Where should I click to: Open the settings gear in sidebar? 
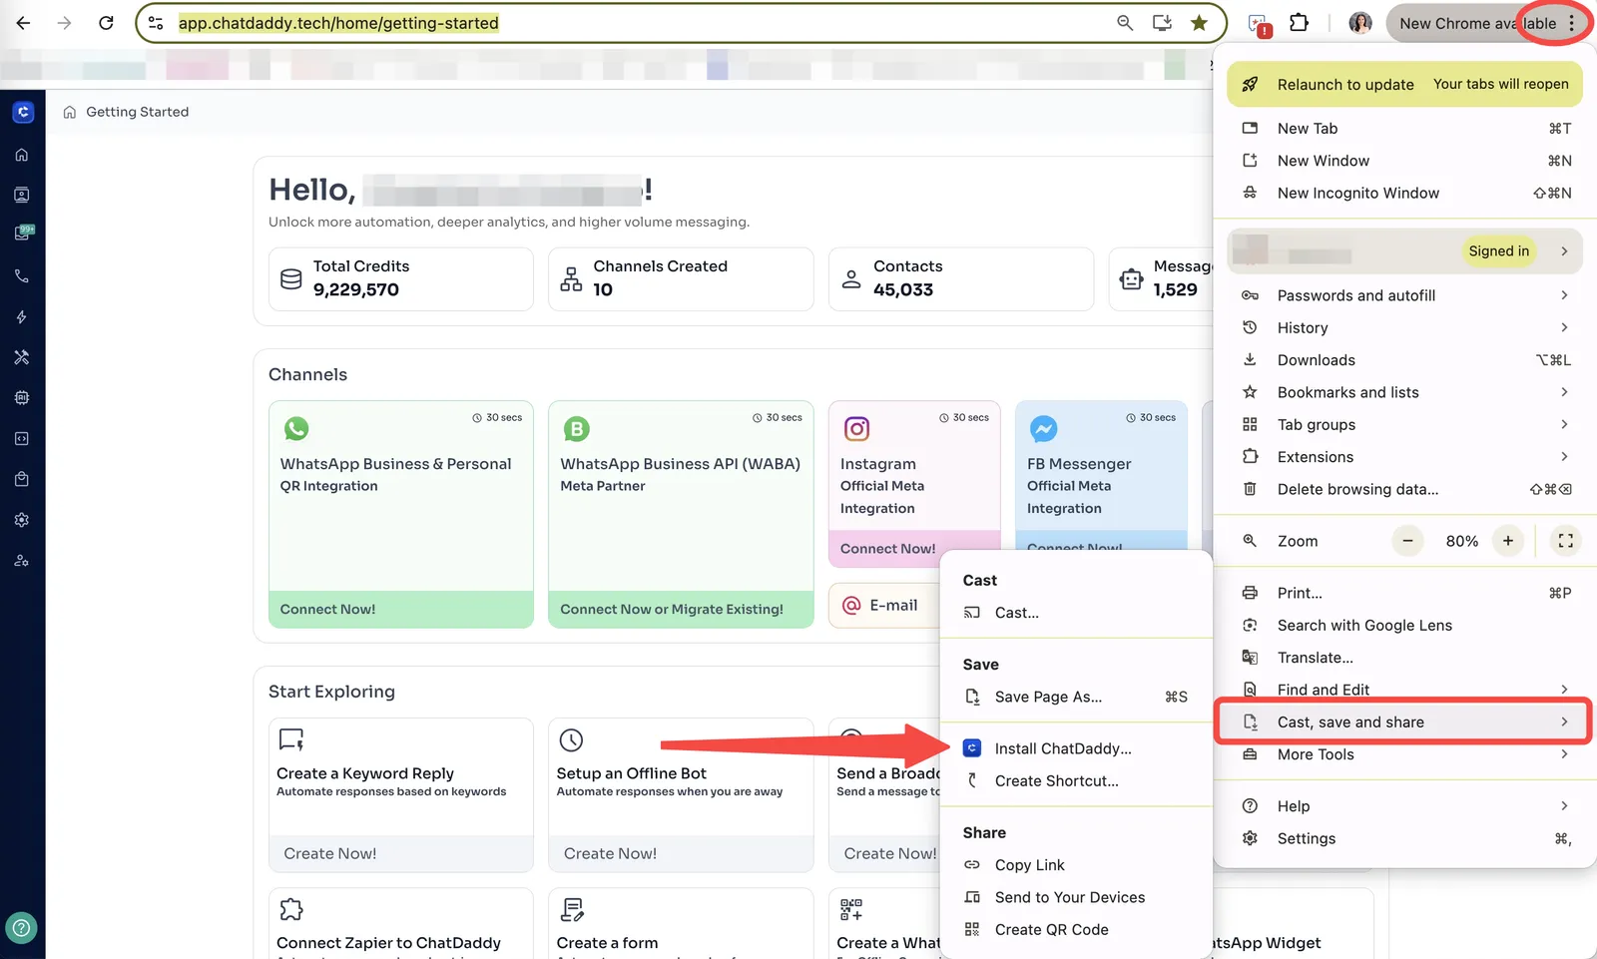(x=22, y=520)
